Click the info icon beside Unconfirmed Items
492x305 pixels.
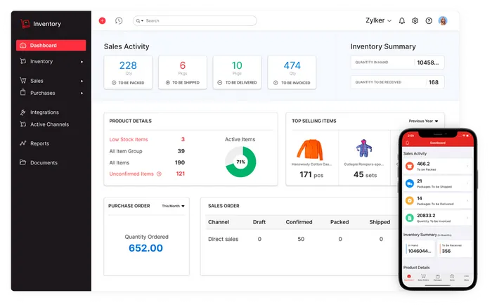[x=159, y=174]
